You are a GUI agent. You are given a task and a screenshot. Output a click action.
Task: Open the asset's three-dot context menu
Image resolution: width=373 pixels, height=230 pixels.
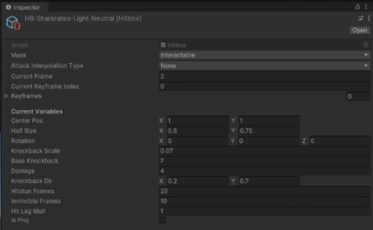tap(367, 19)
